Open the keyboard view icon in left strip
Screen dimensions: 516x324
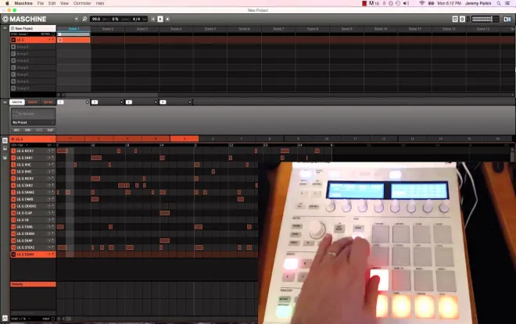click(x=5, y=149)
